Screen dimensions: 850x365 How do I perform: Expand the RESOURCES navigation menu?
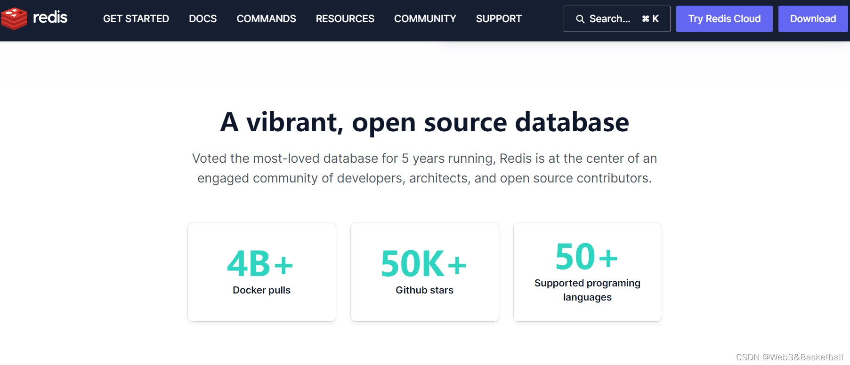pyautogui.click(x=345, y=19)
